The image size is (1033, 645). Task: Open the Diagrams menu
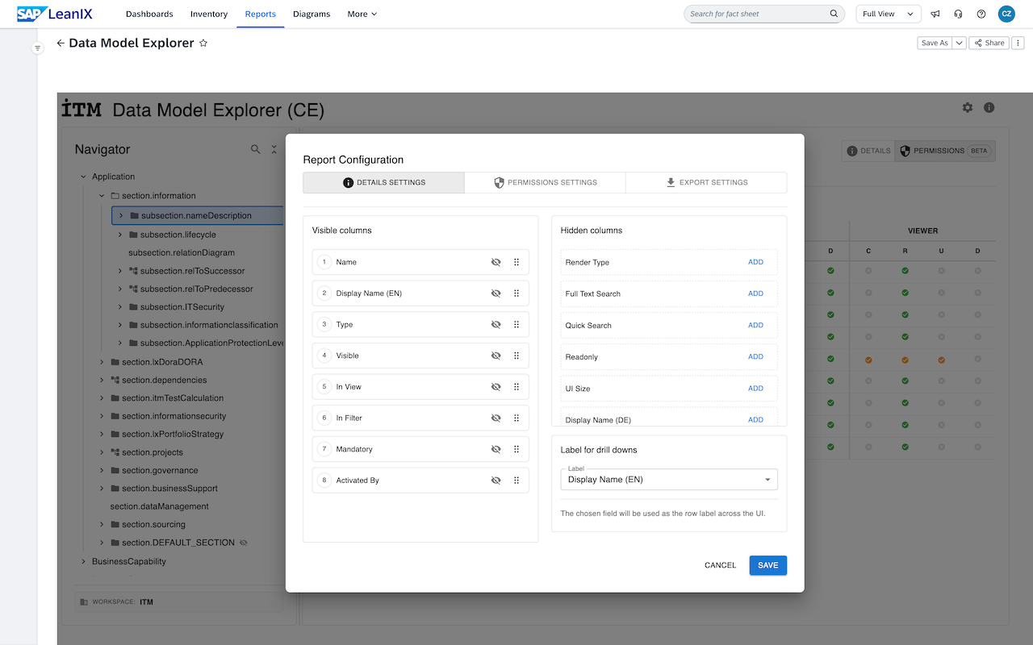312,14
